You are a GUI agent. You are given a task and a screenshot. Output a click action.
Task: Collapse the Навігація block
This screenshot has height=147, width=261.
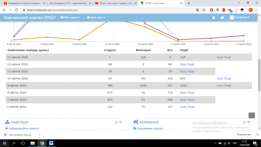click(x=116, y=122)
